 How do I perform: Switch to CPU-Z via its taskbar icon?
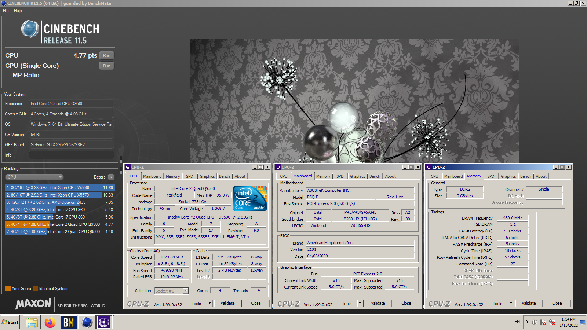(x=104, y=322)
